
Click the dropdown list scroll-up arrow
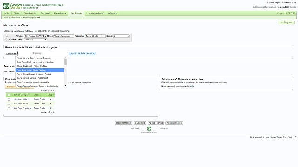(65, 58)
